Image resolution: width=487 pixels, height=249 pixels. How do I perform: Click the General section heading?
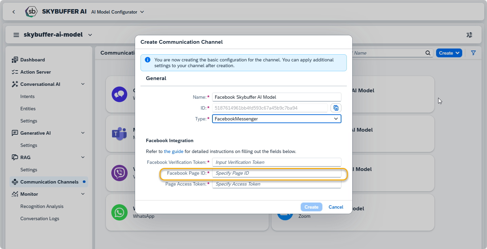coord(156,78)
